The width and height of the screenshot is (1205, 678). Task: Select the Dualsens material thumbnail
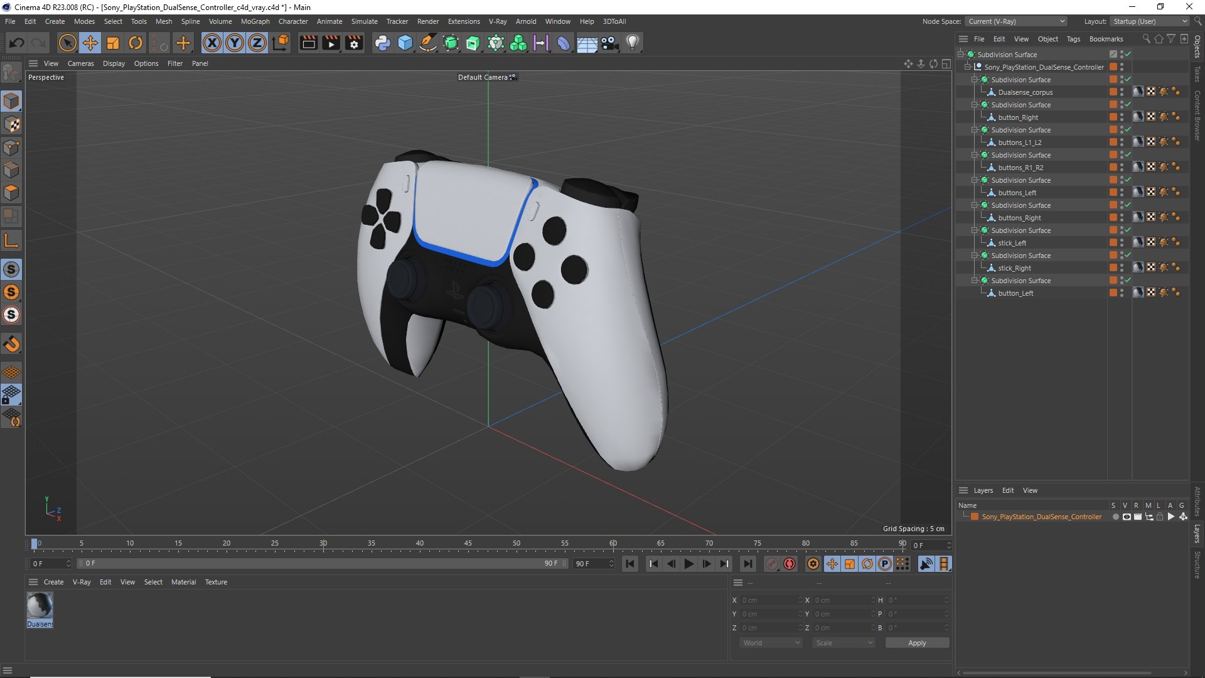pos(40,606)
